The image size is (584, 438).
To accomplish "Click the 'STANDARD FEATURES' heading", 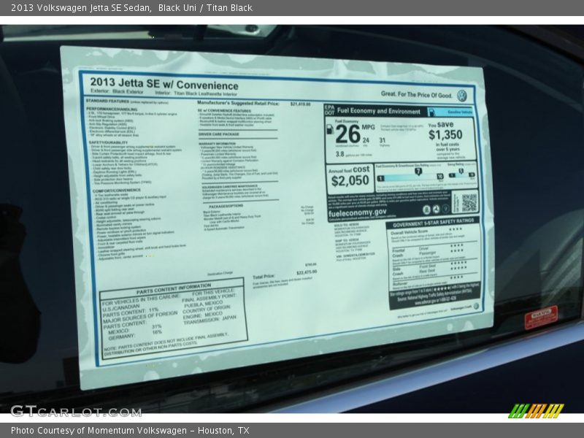I will coord(107,101).
